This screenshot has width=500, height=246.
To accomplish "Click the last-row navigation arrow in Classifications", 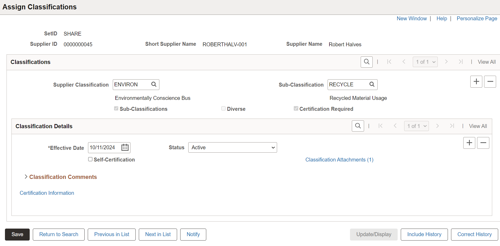I will pyautogui.click(x=461, y=62).
